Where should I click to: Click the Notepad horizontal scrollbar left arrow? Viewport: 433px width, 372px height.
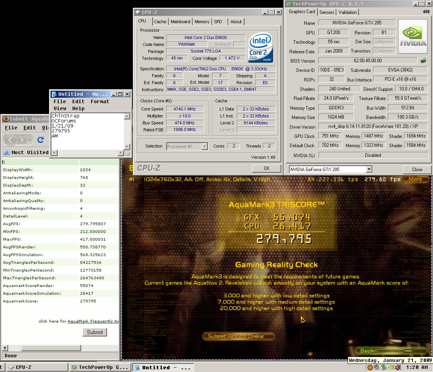click(54, 153)
